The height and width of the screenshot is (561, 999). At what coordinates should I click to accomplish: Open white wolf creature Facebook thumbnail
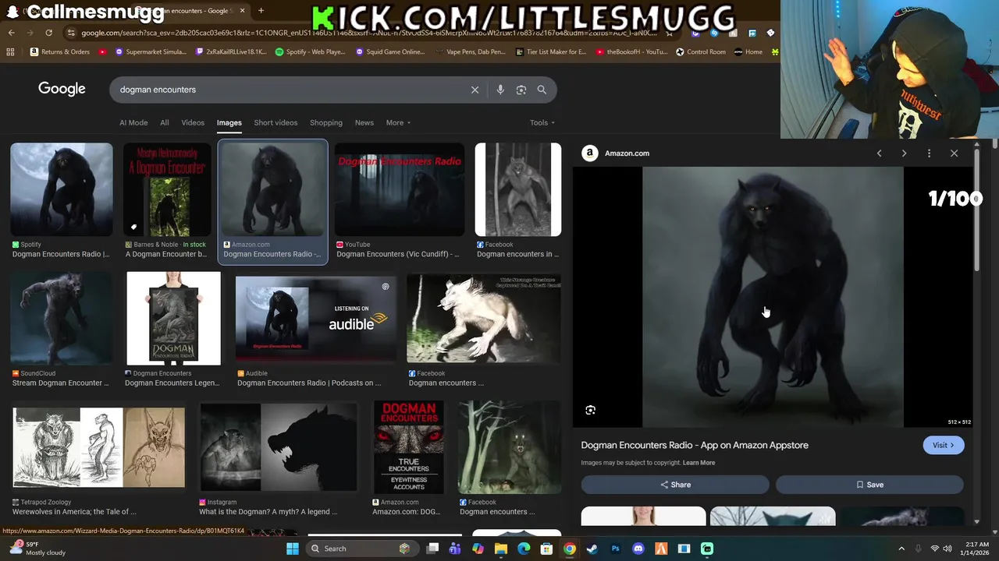pos(484,319)
